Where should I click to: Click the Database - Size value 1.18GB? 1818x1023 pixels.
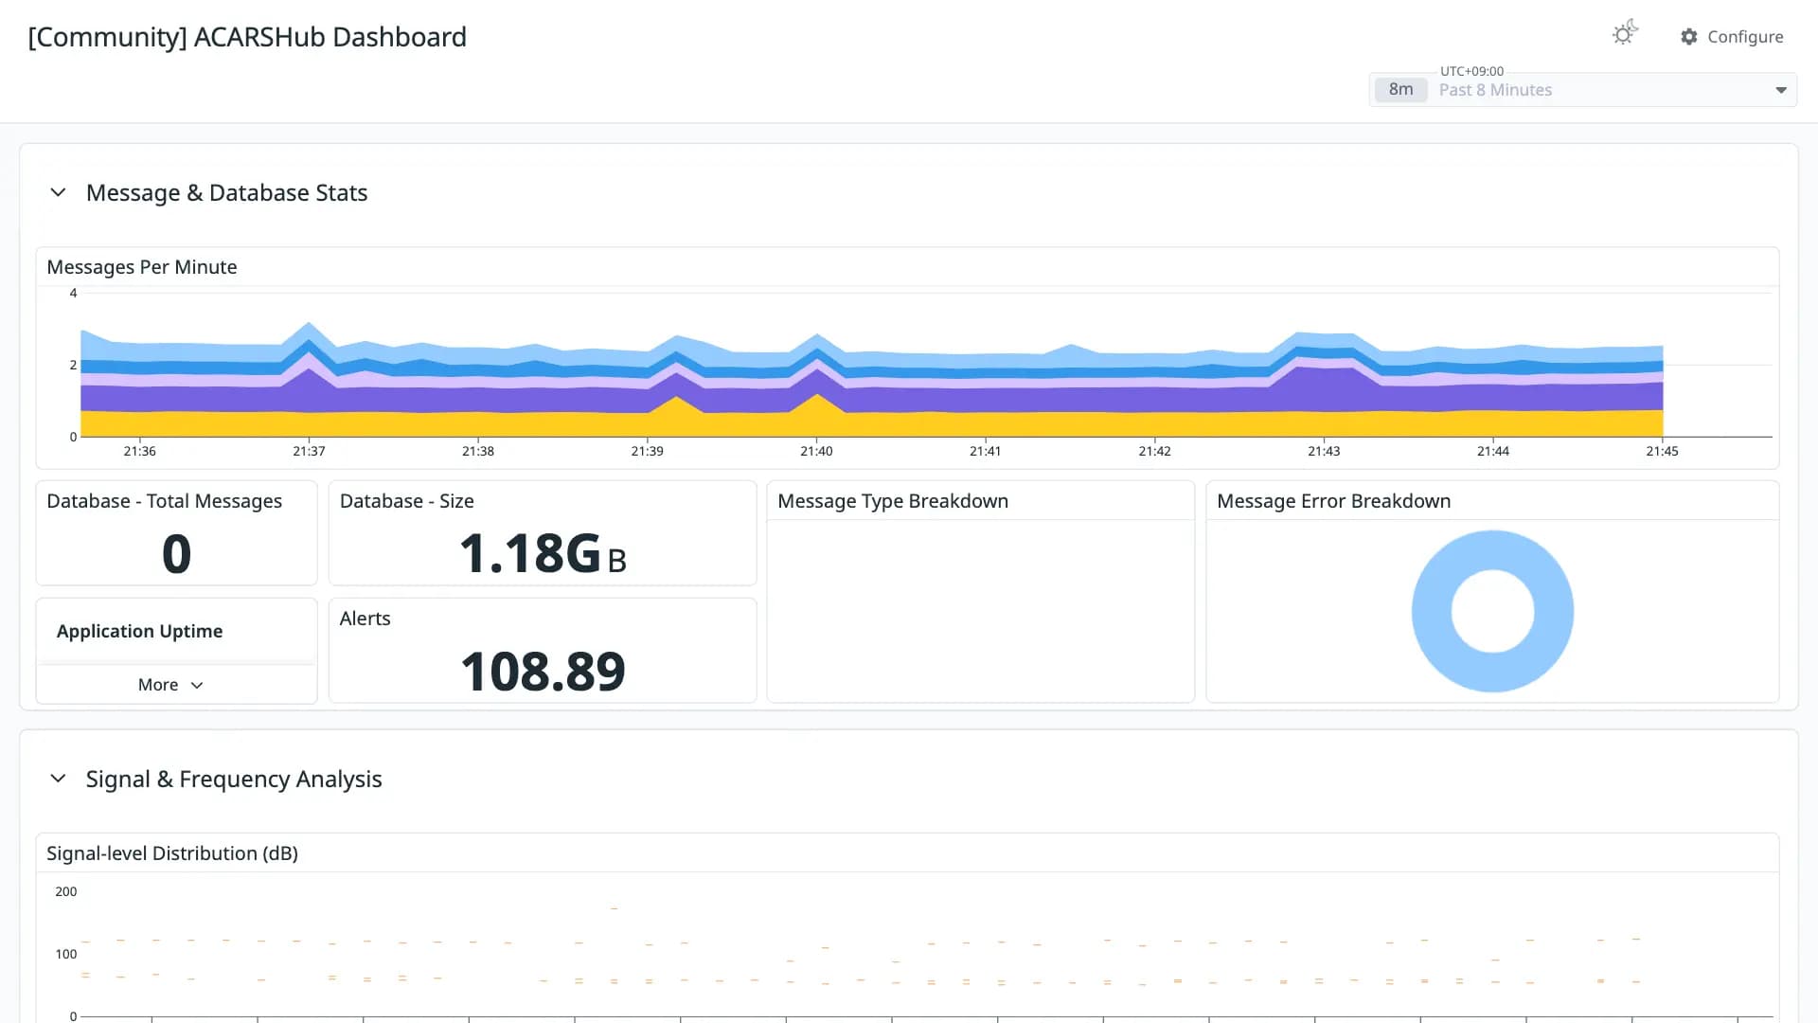[543, 554]
